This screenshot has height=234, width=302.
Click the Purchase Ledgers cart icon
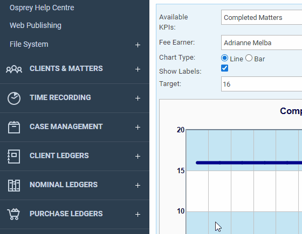13,214
